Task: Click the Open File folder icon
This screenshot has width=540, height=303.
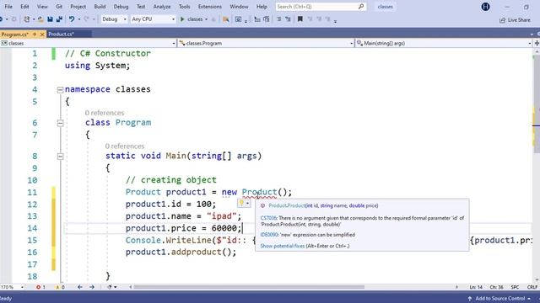Action: 40,19
